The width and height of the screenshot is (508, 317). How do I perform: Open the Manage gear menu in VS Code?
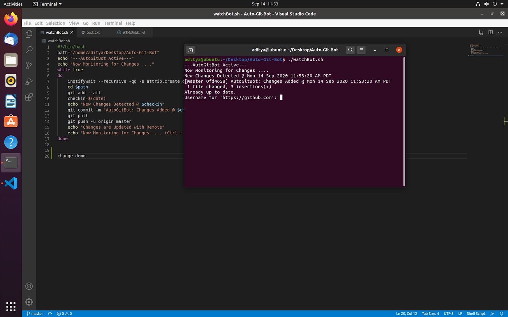click(x=29, y=302)
